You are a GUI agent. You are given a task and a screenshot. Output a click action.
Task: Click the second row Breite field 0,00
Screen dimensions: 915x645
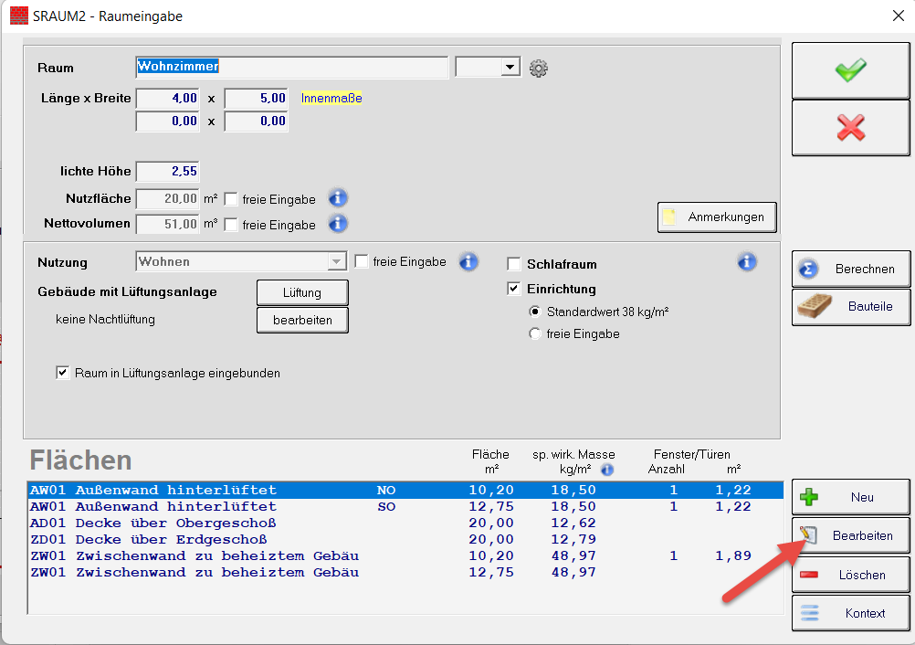(x=257, y=122)
